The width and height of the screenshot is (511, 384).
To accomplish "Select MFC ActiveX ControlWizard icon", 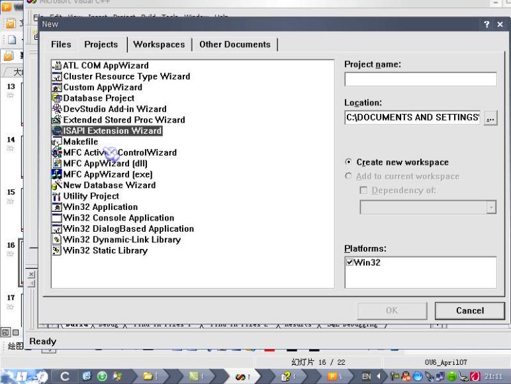I will tap(57, 152).
